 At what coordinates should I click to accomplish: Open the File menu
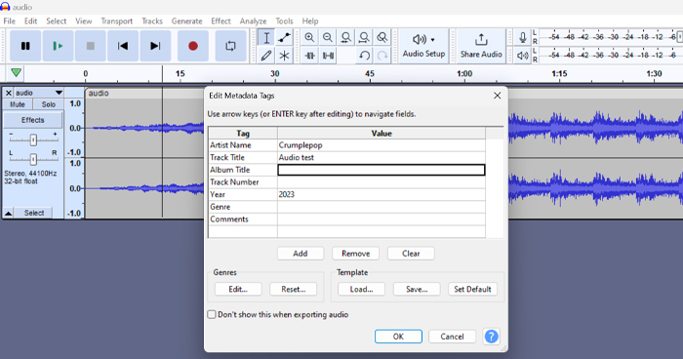pos(9,20)
